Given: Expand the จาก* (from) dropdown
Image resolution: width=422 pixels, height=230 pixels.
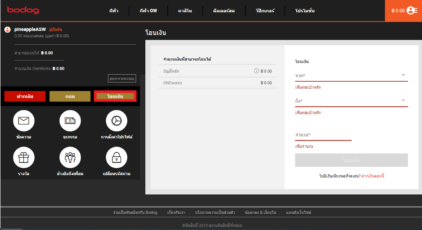Looking at the screenshot, I should click(x=351, y=75).
